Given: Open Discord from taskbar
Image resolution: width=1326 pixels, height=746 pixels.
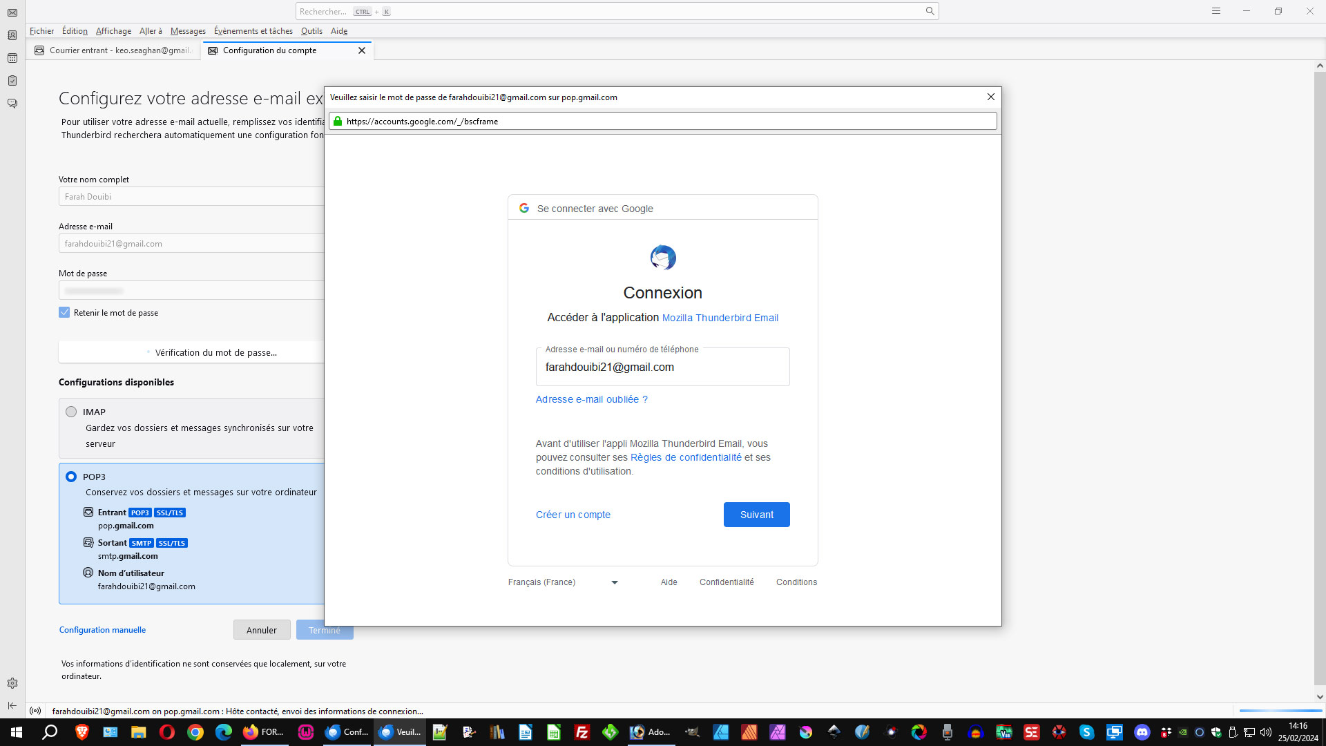Looking at the screenshot, I should (1142, 732).
